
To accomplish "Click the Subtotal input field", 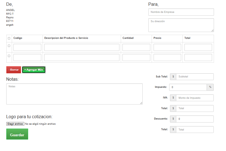I will click(195, 77).
